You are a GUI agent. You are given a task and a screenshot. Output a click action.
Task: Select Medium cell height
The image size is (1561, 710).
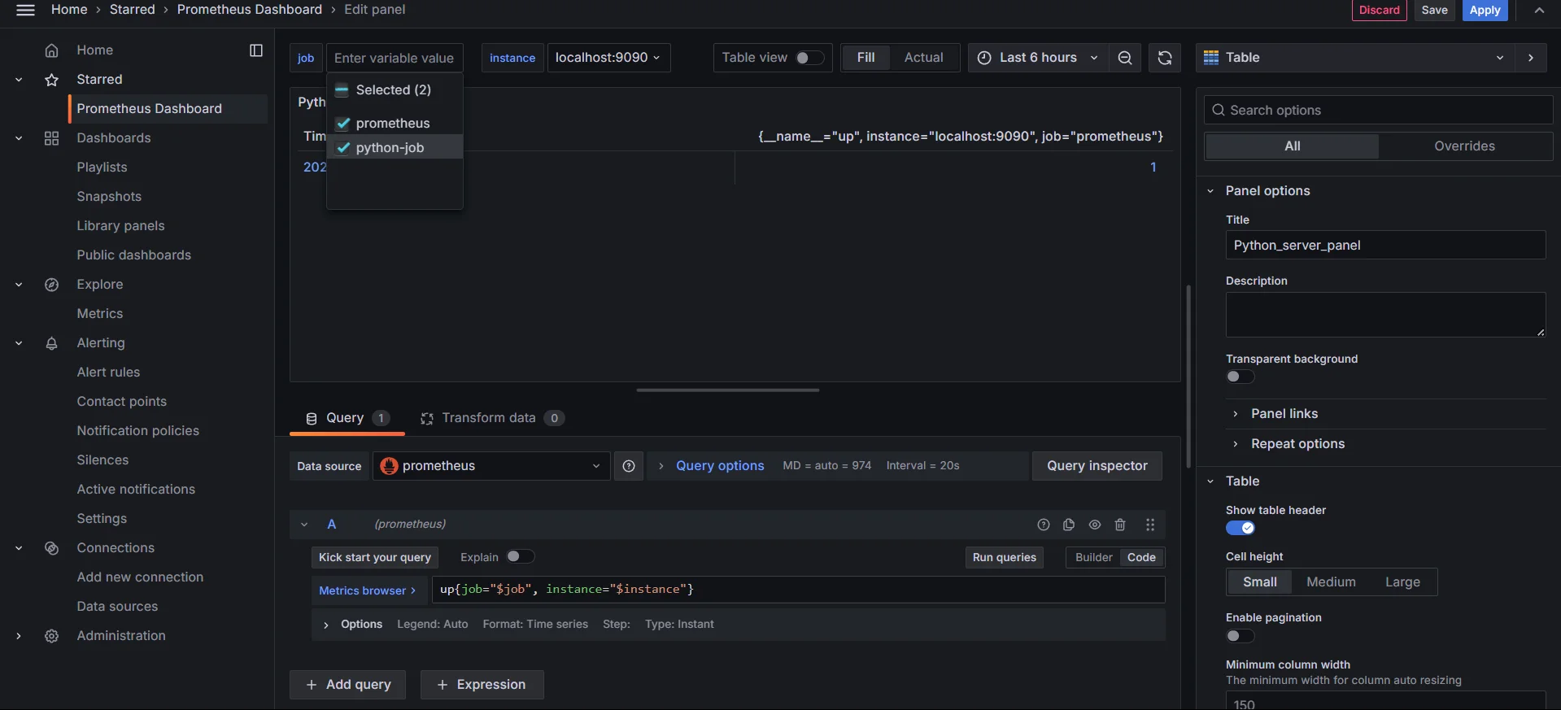tap(1331, 582)
